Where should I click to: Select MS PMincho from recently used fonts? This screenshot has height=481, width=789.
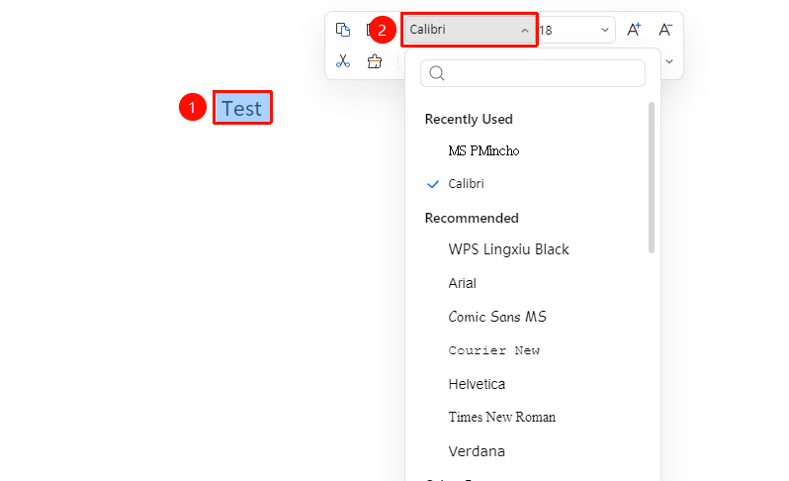(483, 150)
